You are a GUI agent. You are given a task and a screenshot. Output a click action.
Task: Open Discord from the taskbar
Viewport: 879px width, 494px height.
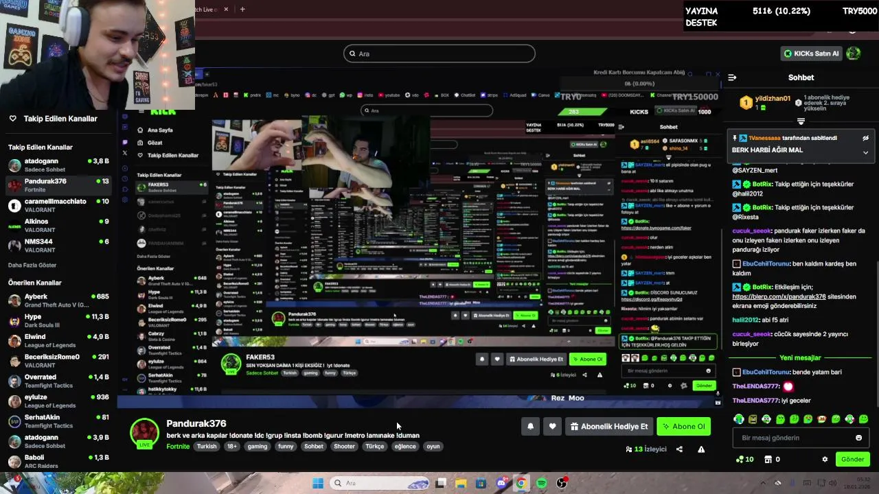pos(501,483)
